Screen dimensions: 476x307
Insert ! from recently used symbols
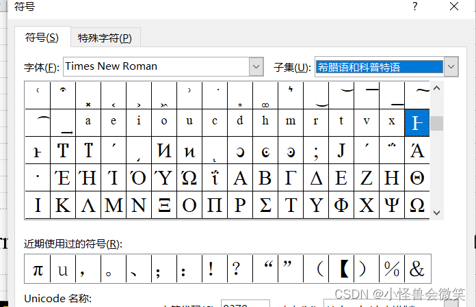coord(215,269)
